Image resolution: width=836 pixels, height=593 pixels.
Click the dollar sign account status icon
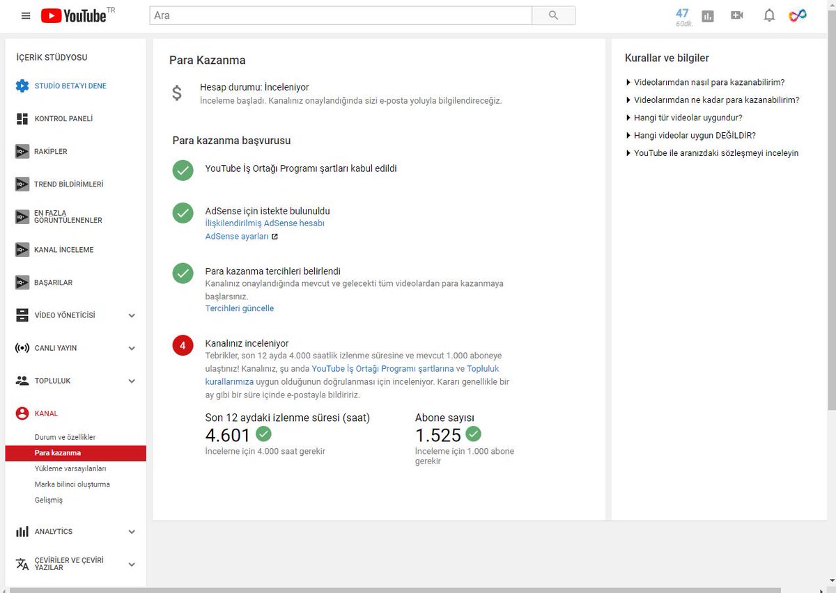coord(177,93)
